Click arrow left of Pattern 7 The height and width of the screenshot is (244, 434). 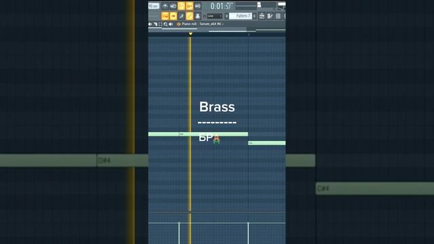pos(226,16)
